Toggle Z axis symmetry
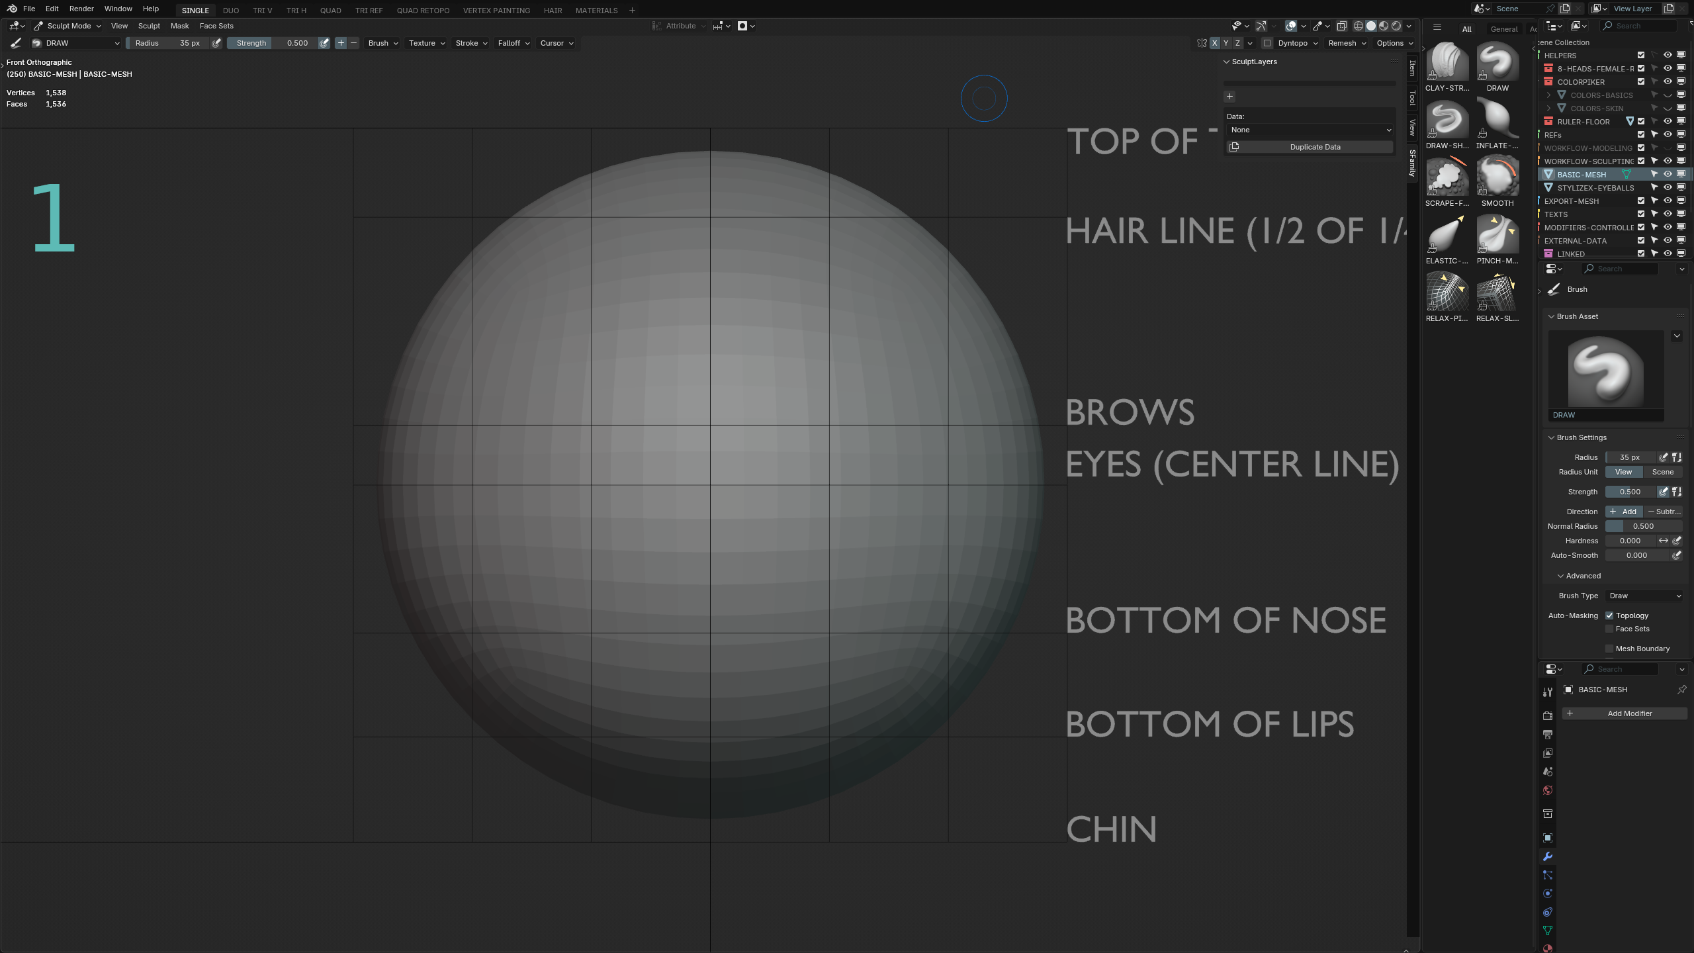1694x953 pixels. [1237, 43]
